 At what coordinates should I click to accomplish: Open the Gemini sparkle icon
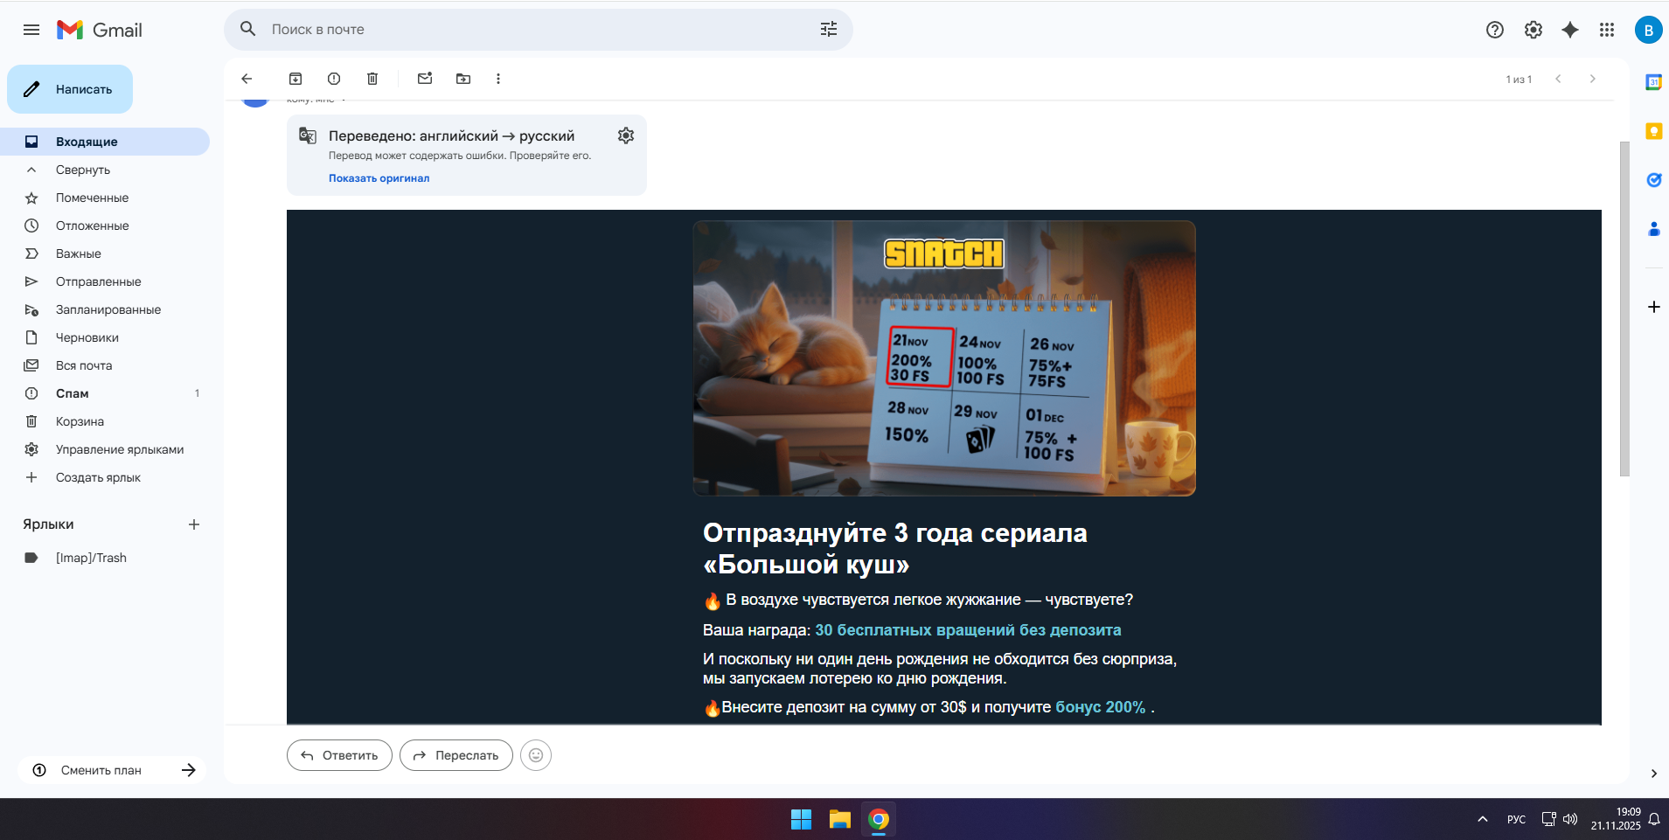tap(1570, 30)
